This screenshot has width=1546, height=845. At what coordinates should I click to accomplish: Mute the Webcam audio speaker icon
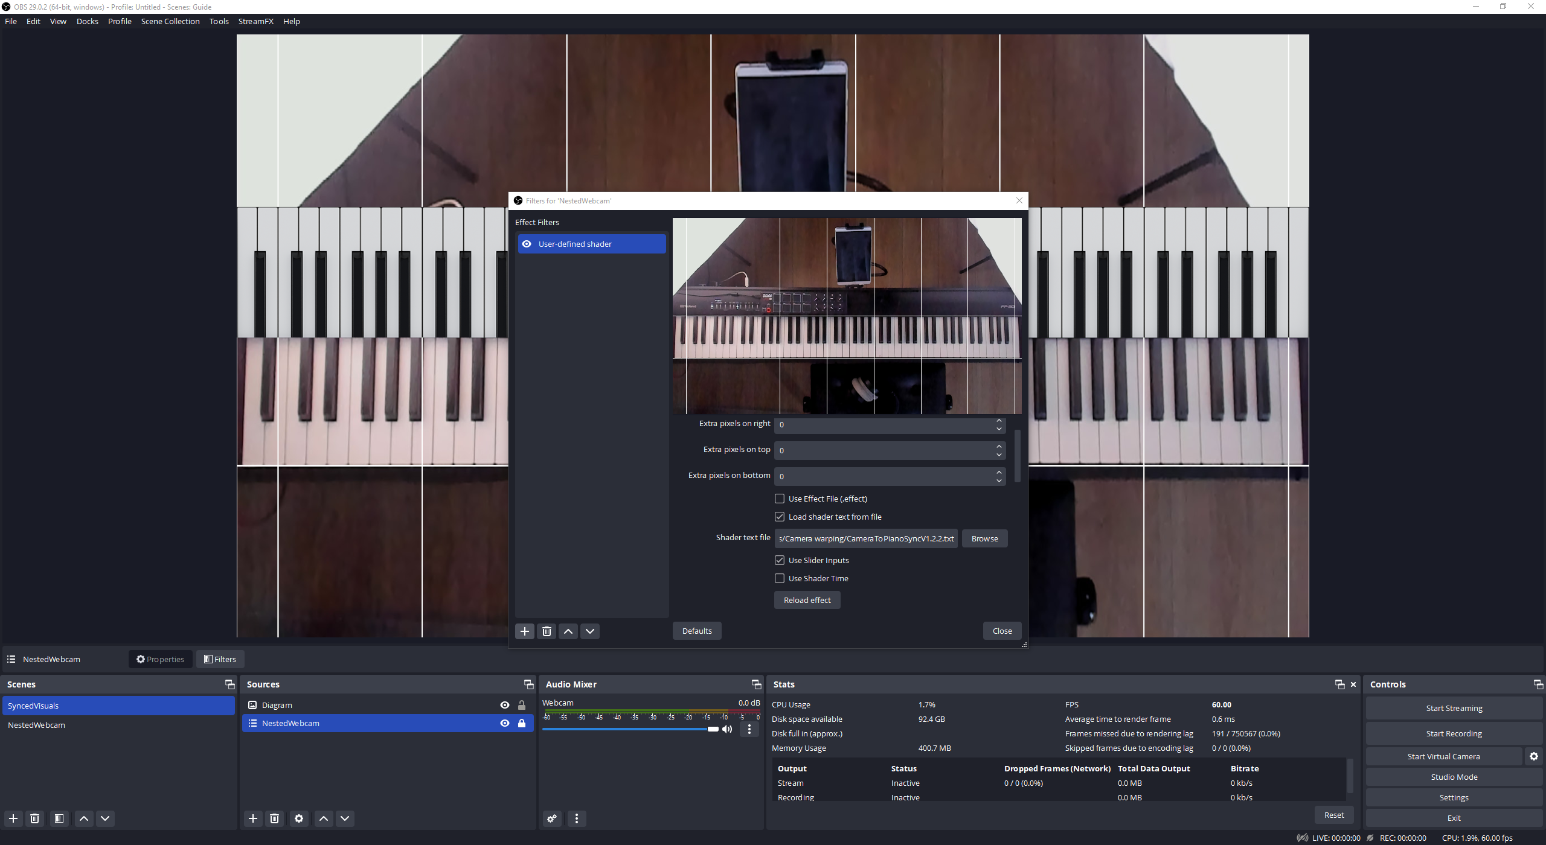727,729
